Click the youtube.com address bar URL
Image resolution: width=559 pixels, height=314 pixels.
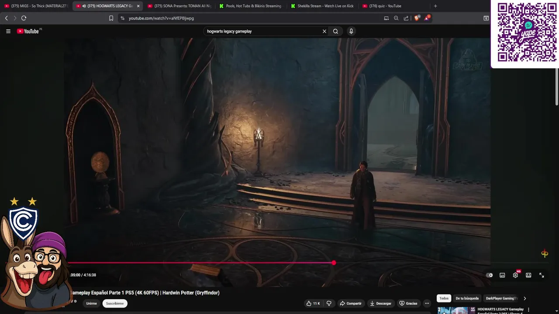point(161,18)
